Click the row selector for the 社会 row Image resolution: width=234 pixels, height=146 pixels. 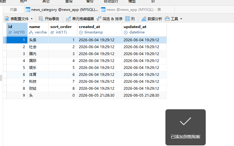coord(5,47)
